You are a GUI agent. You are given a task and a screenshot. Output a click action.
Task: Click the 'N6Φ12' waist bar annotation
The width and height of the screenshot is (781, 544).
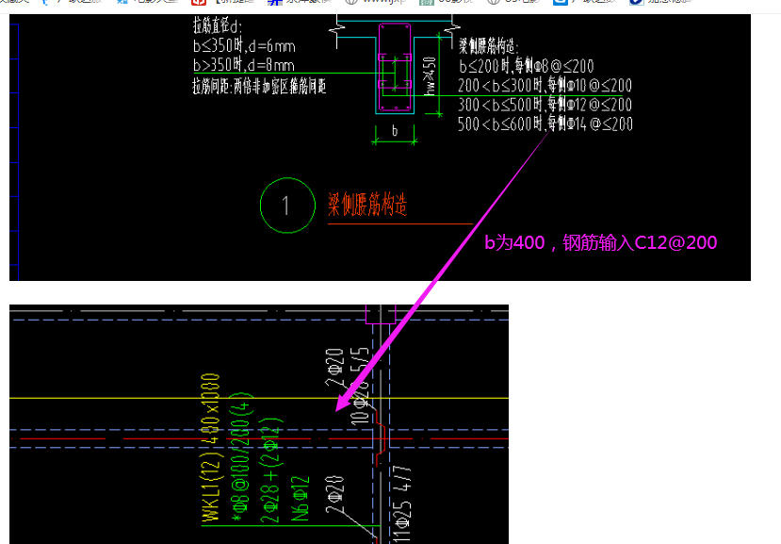point(301,499)
